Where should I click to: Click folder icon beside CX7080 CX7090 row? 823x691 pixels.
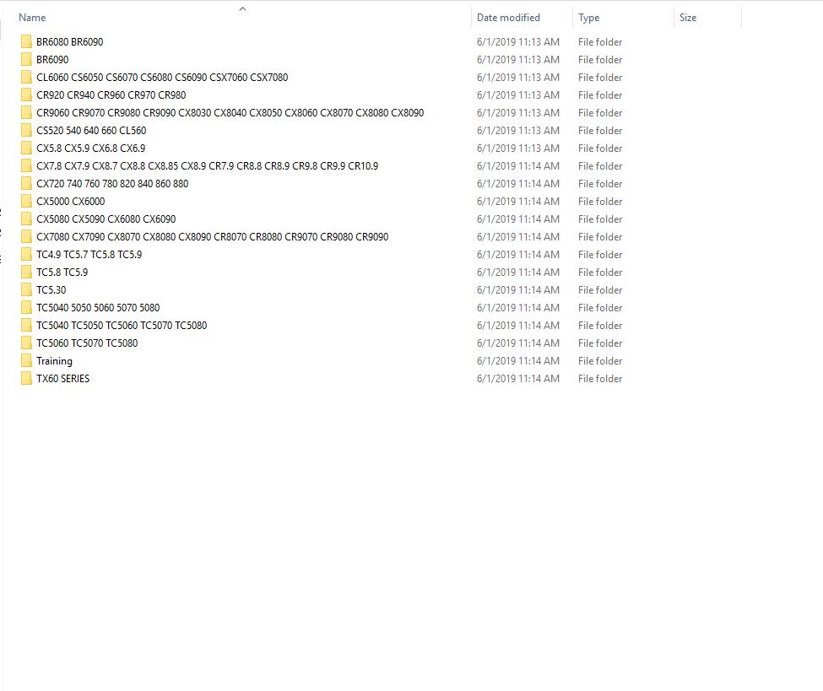point(26,236)
